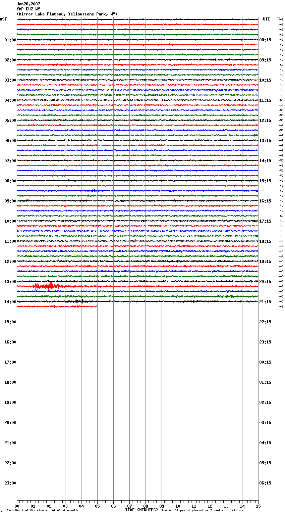Select the station code YMP EHZ WY
This screenshot has width=285, height=515.
[28, 9]
